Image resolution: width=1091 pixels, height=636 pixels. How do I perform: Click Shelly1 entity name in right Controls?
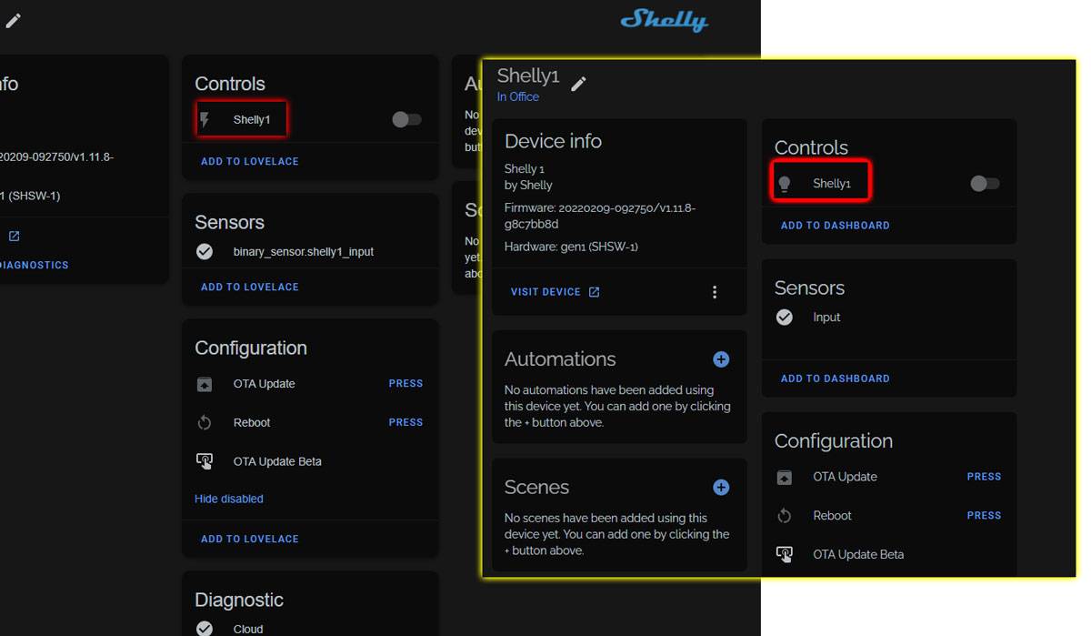pyautogui.click(x=832, y=184)
